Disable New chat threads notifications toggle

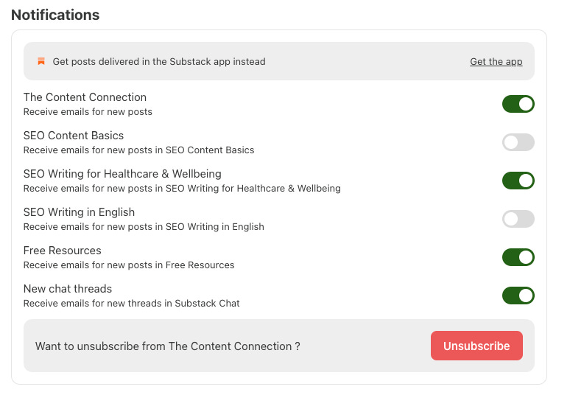518,296
